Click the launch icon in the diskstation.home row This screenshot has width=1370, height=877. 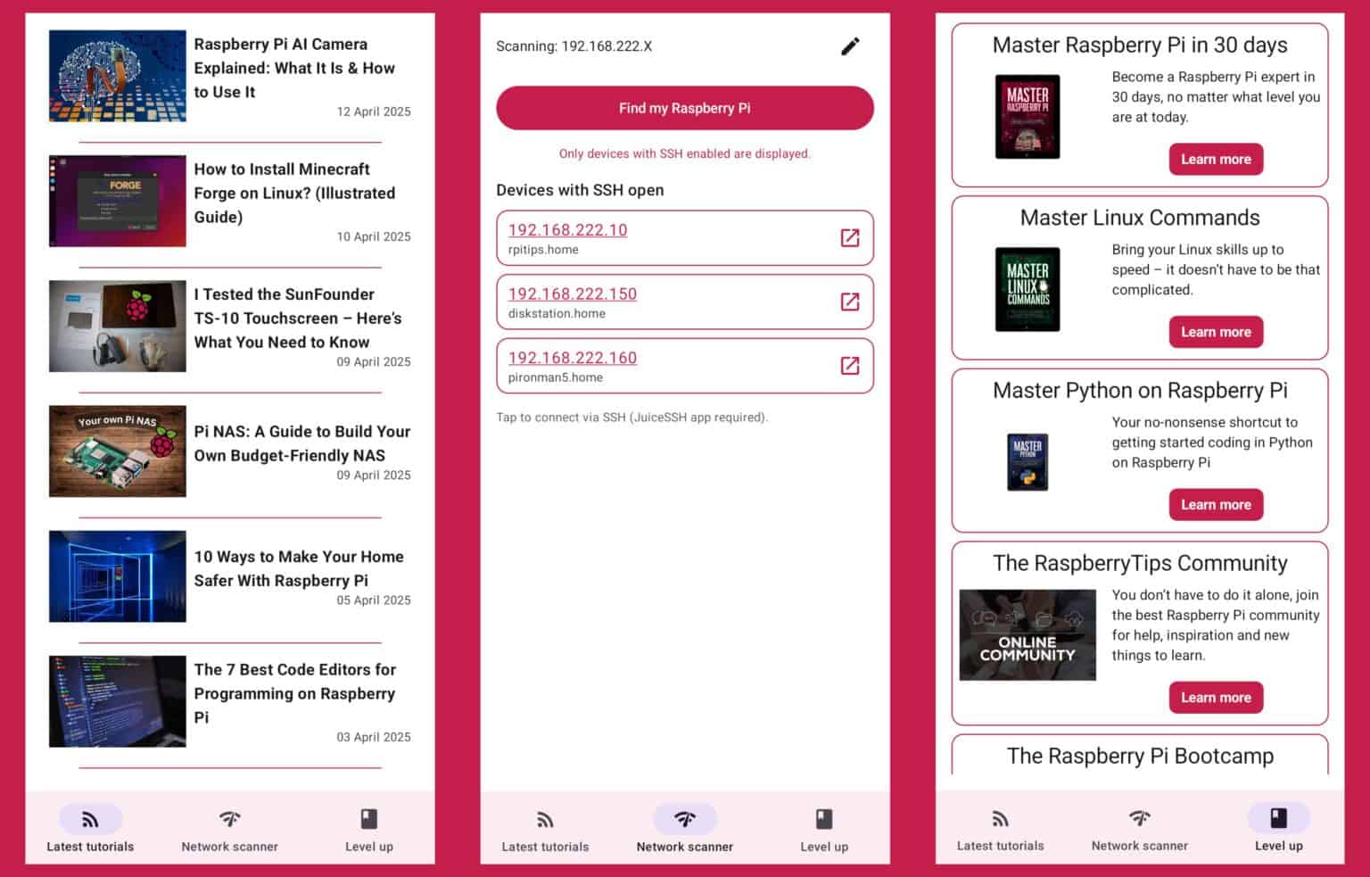(850, 302)
